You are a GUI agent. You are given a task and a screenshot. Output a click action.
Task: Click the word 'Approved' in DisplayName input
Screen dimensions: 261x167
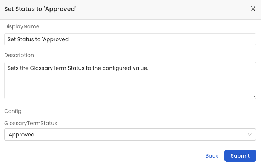click(x=56, y=40)
